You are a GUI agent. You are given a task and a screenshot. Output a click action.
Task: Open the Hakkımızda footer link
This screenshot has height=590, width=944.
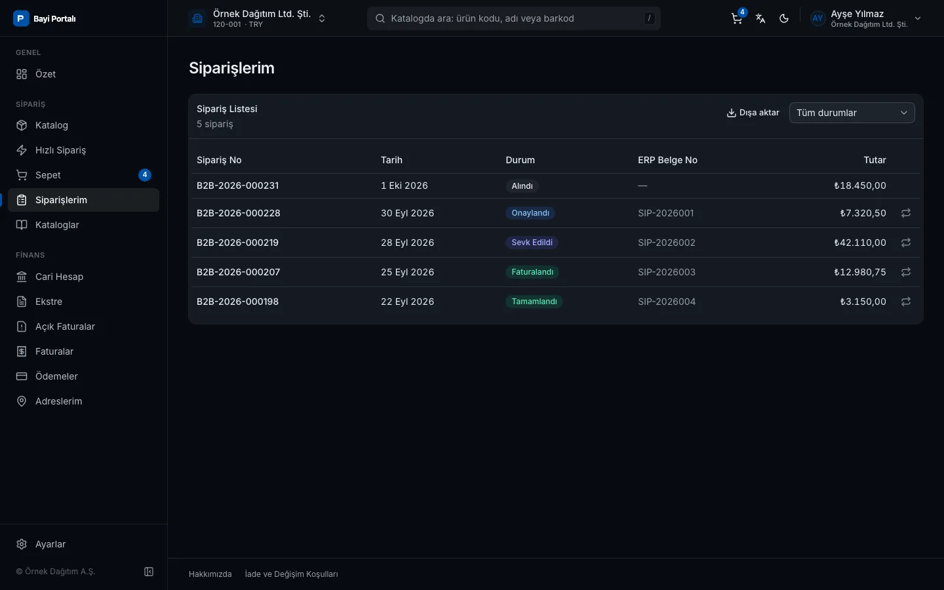(210, 574)
